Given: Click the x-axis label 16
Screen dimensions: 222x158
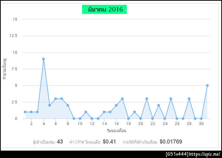Looking at the screenshot, I should point(117,124).
